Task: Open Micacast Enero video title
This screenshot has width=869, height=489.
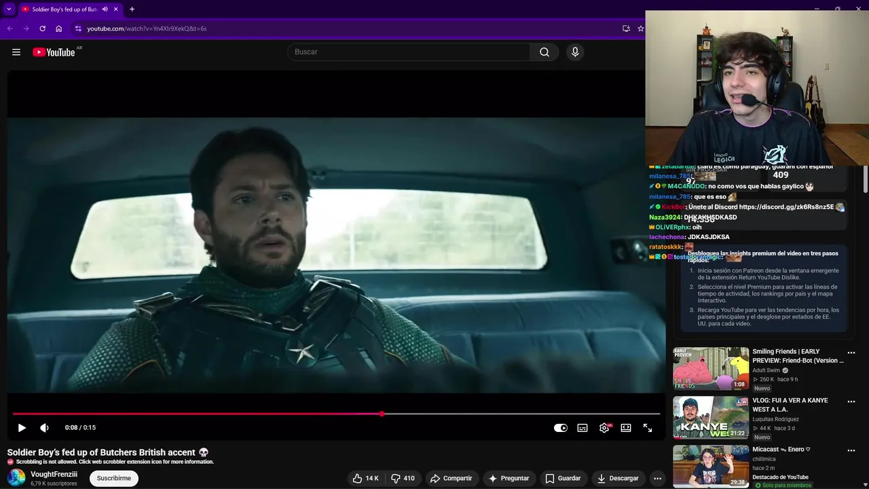Action: point(781,449)
